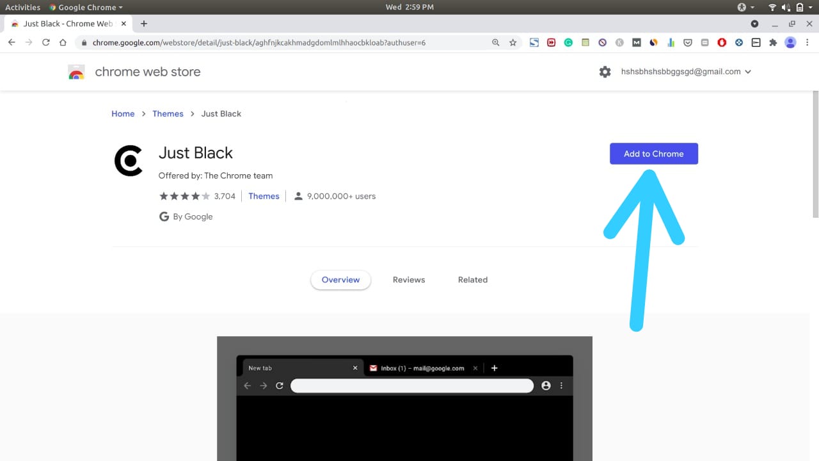Image resolution: width=819 pixels, height=461 pixels.
Task: Switch to the Overview tab
Action: tap(340, 280)
